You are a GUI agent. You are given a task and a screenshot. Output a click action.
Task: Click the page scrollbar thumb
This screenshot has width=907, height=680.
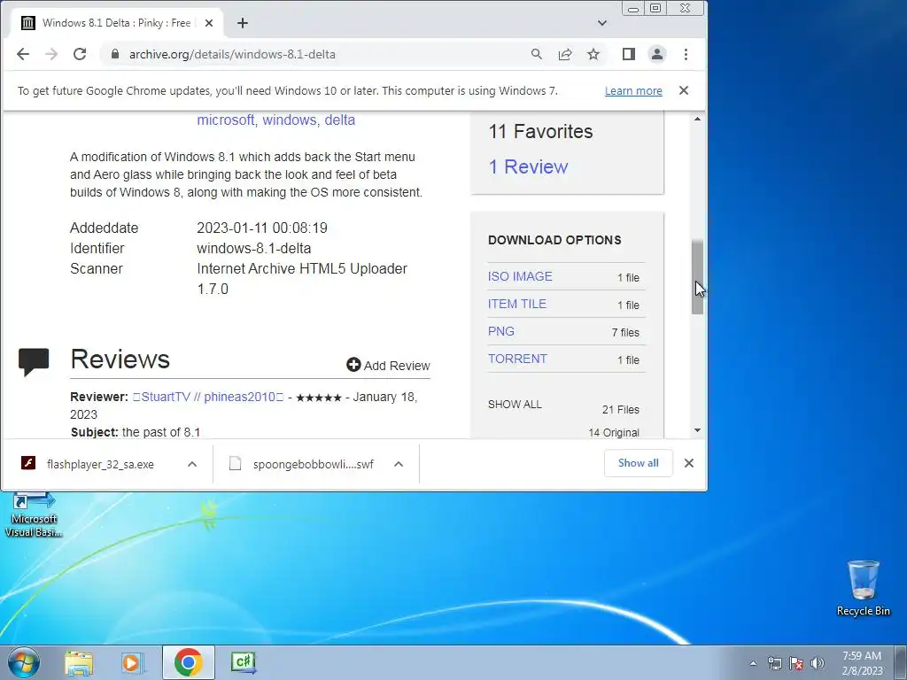click(698, 277)
